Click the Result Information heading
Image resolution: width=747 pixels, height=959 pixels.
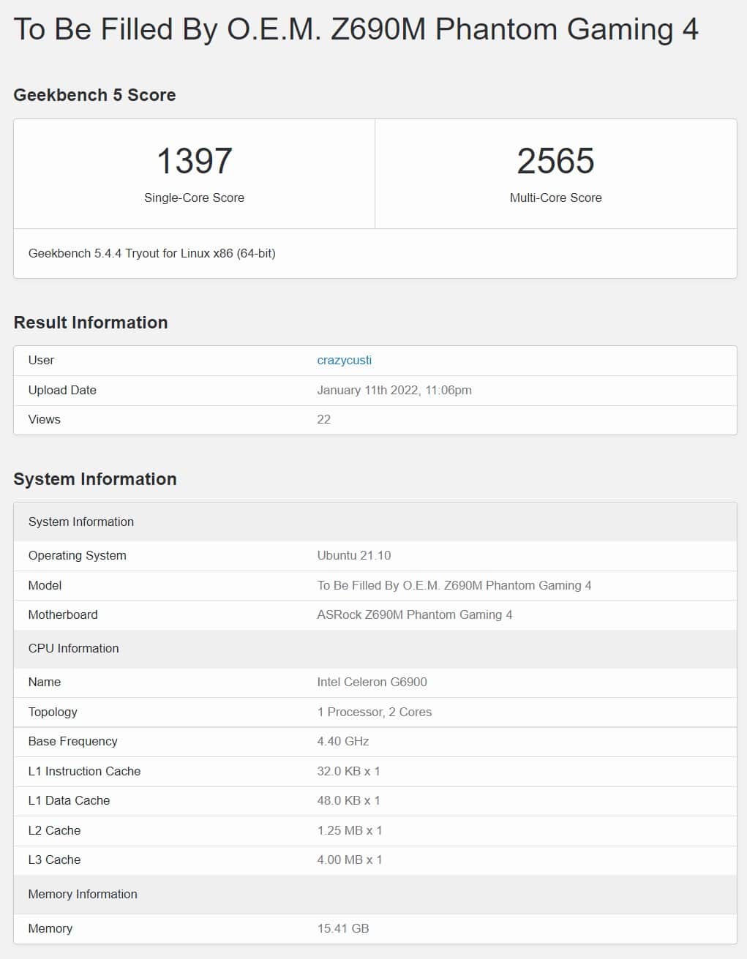[x=91, y=323]
